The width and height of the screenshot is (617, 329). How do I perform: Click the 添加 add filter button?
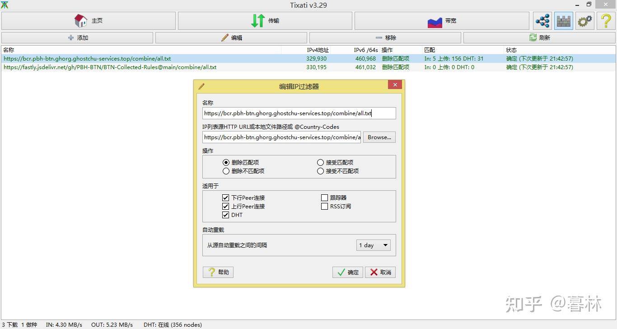pos(77,38)
